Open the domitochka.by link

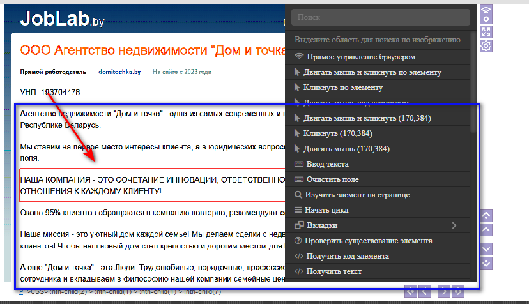[119, 72]
